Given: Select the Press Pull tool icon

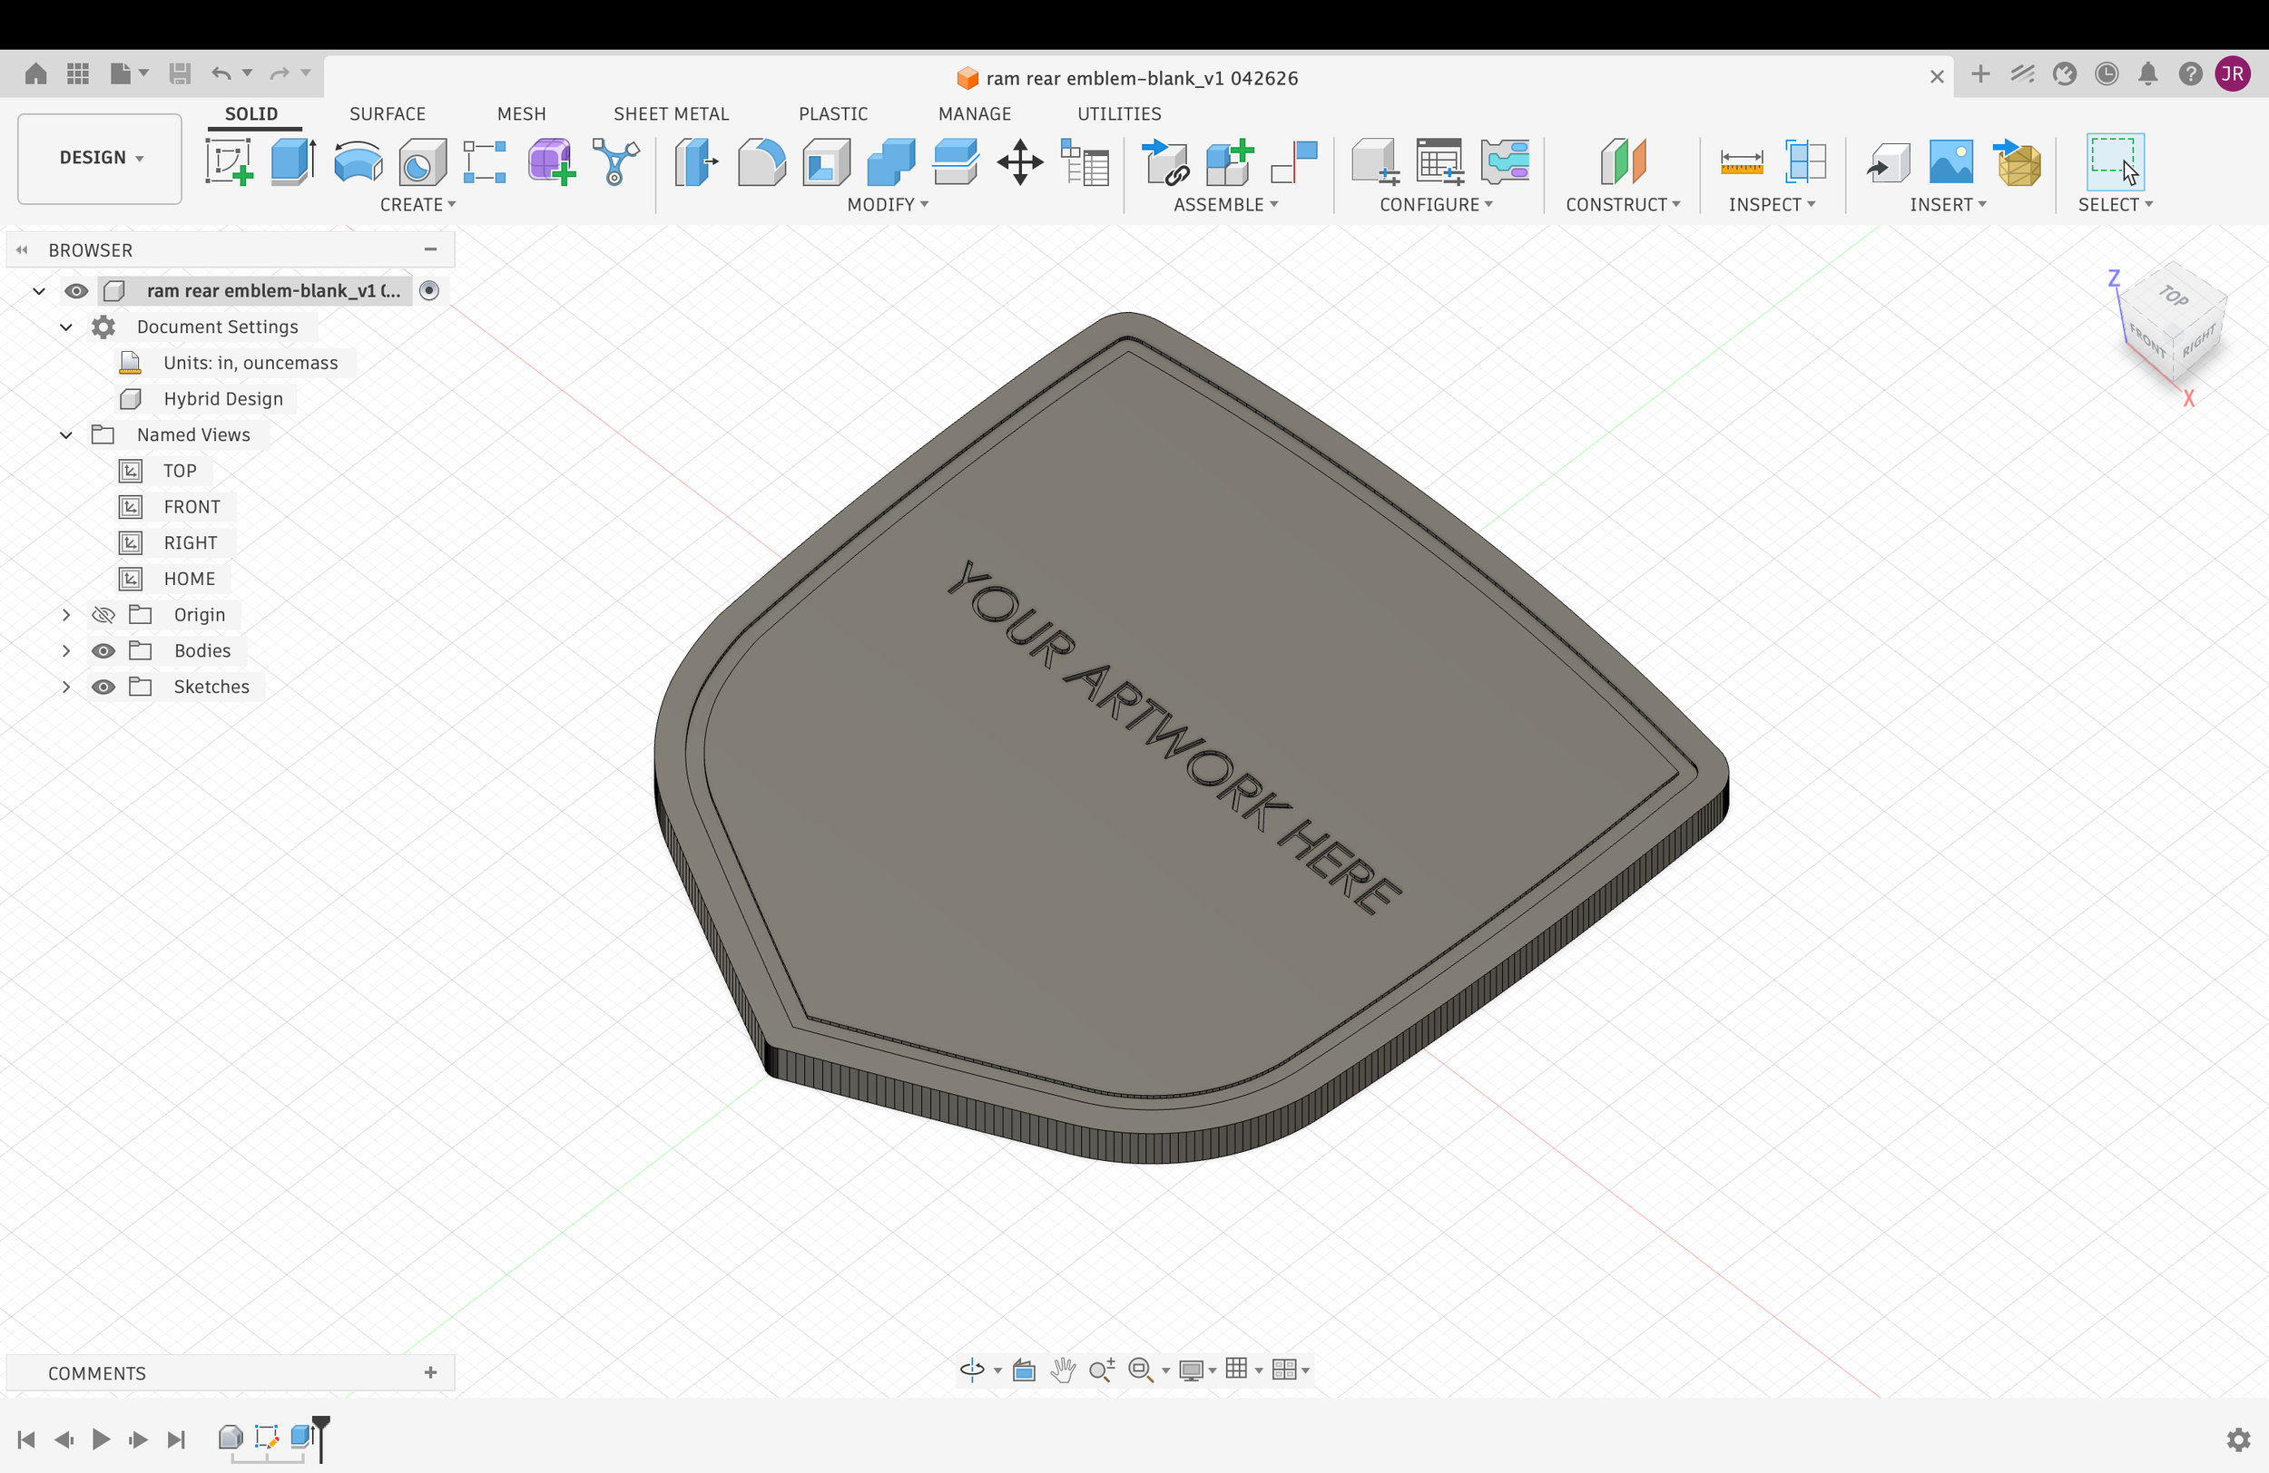Looking at the screenshot, I should coord(696,161).
